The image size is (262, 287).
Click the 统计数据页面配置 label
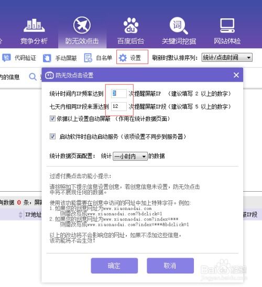click(72, 156)
